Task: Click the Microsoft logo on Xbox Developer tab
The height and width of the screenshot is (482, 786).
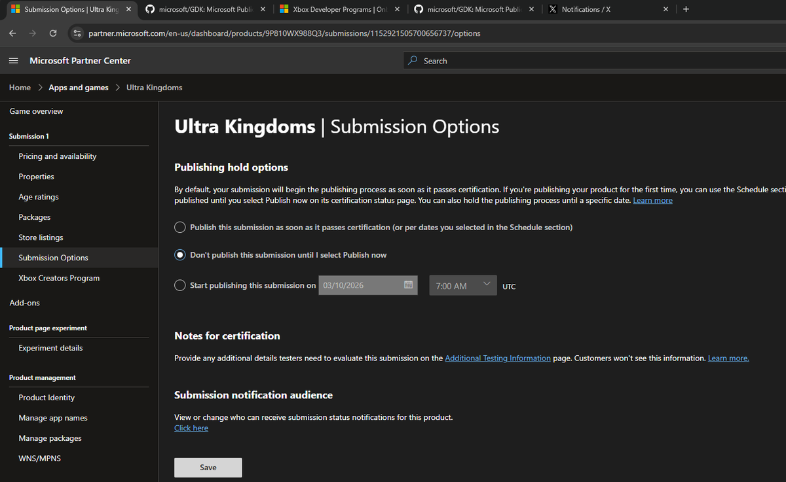Action: [284, 9]
